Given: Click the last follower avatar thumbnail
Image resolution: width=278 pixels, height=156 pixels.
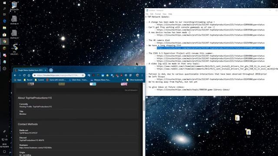Looking at the screenshot, I should (124, 84).
